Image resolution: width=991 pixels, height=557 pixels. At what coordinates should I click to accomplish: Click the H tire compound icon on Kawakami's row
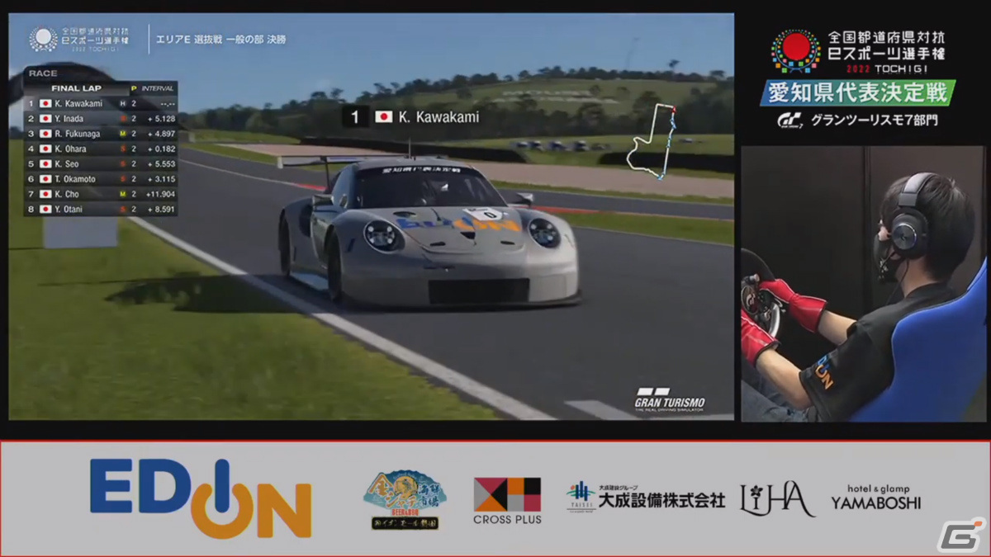123,104
